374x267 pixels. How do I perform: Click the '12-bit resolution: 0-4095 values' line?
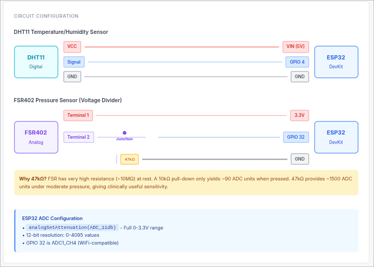pyautogui.click(x=63, y=235)
